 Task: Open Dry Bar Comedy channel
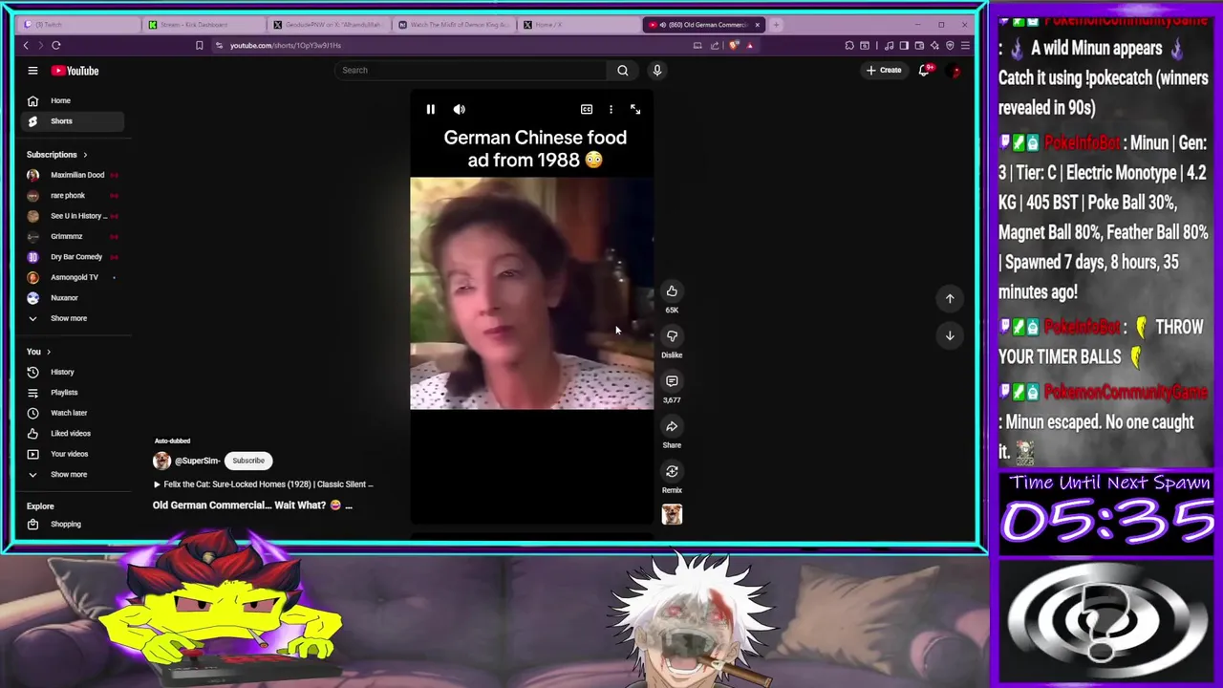72,257
